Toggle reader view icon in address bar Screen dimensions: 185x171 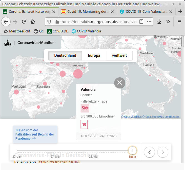[141, 22]
